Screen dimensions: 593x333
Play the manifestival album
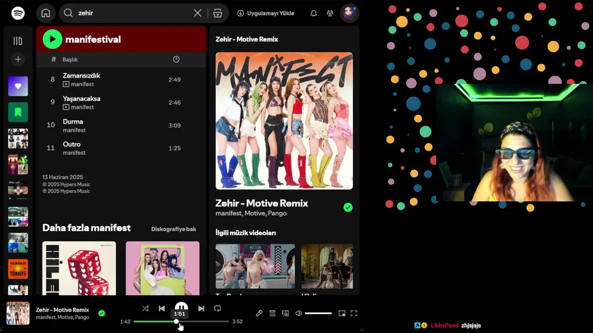click(x=52, y=39)
